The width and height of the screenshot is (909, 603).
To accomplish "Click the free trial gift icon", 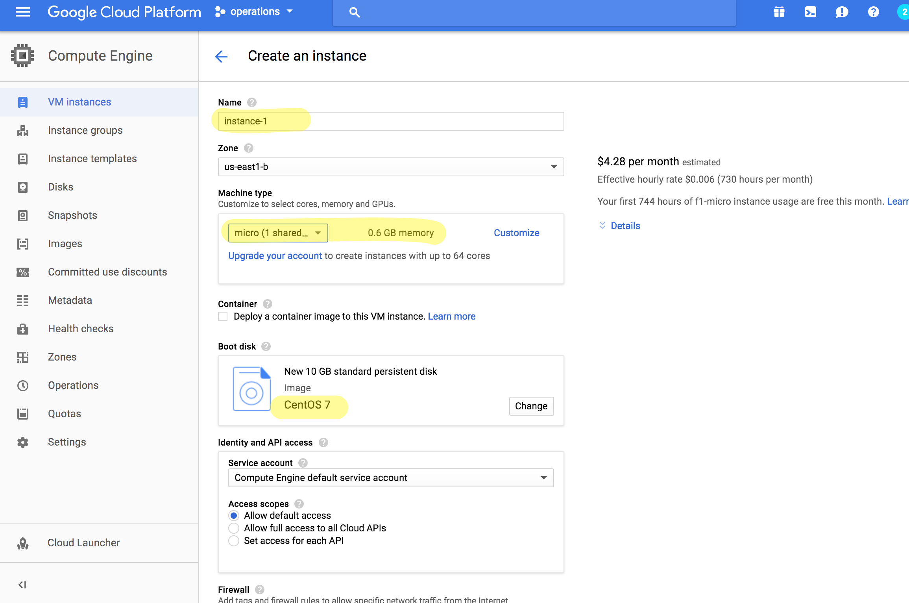I will tap(779, 12).
